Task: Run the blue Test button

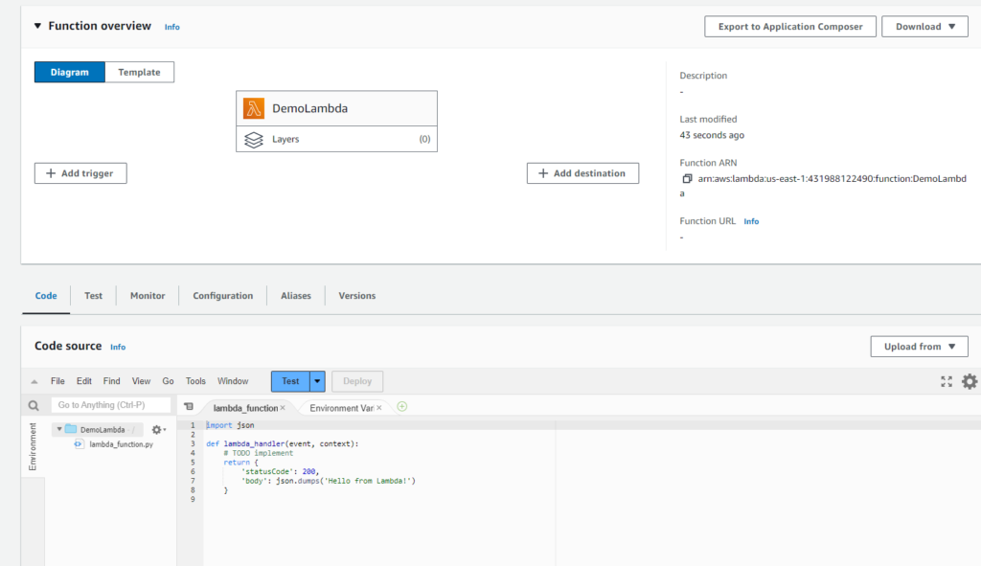Action: (290, 381)
